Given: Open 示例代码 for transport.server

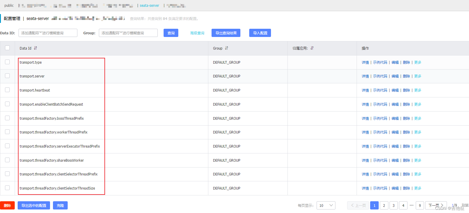Looking at the screenshot, I should [x=380, y=76].
